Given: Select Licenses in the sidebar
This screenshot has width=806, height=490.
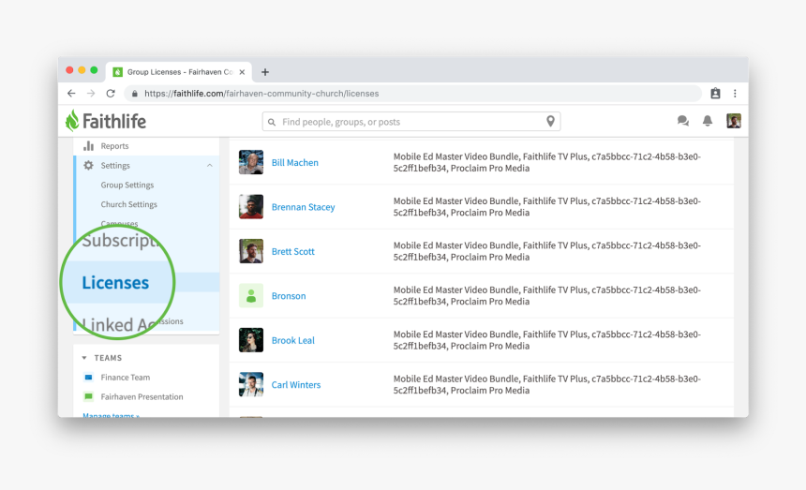Looking at the screenshot, I should (x=115, y=283).
